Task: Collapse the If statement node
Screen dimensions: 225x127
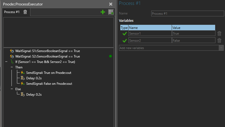Action: [x=6, y=62]
